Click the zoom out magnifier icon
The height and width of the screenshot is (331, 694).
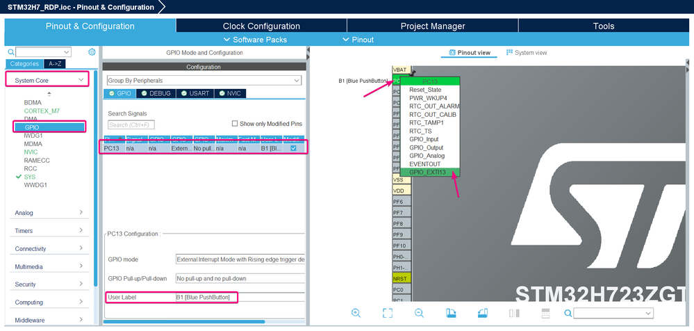click(419, 313)
